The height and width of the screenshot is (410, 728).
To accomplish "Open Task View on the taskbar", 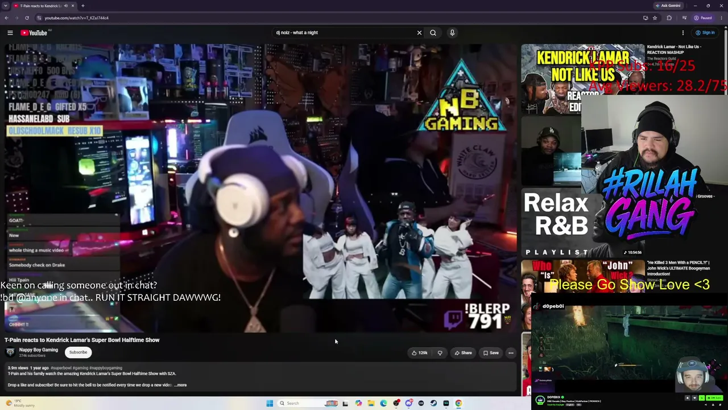I will (345, 403).
